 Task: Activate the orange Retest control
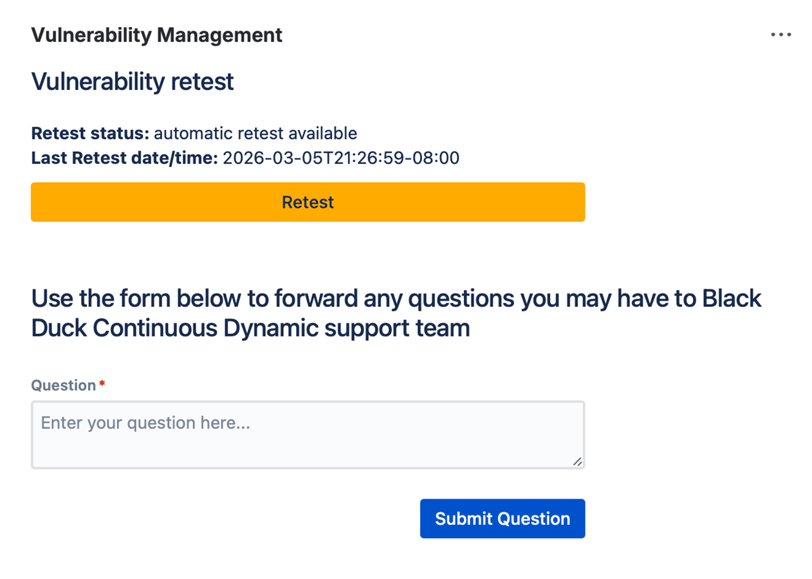[308, 202]
